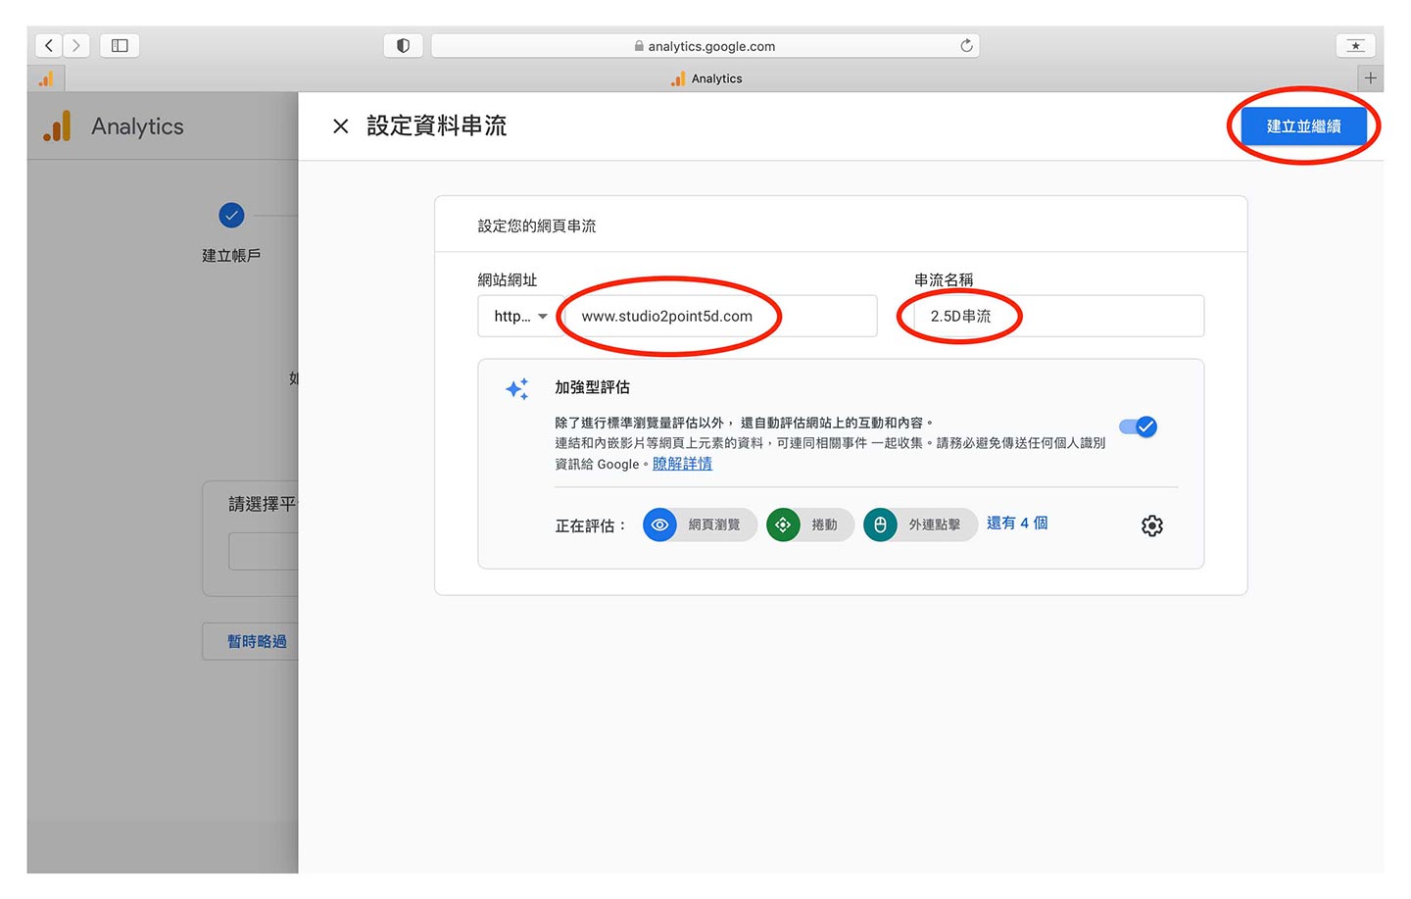Screen dimensions: 1411x899
Task: Click the website URL input field
Action: click(720, 317)
